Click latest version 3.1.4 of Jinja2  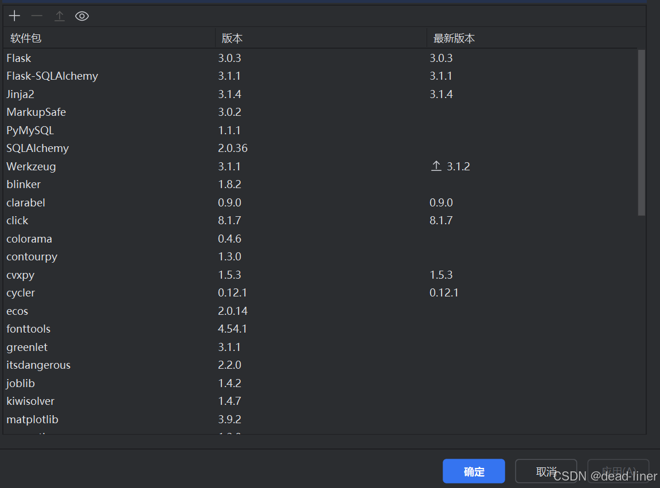point(441,94)
